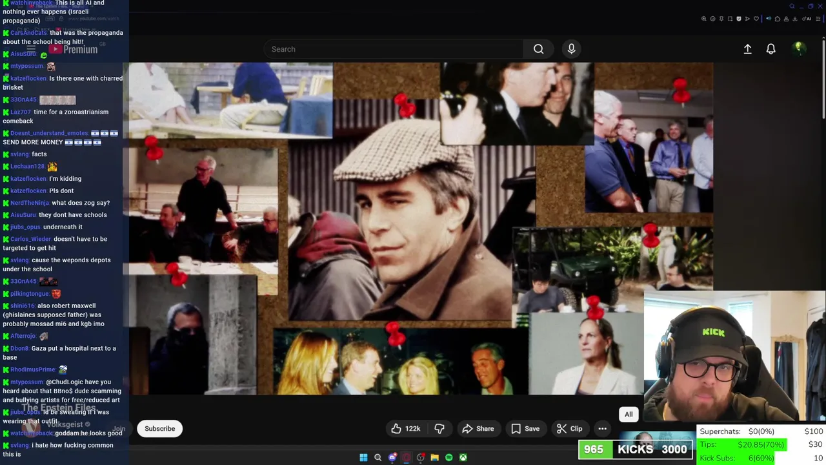Click chat username CarsAndCats
The height and width of the screenshot is (465, 826).
(28, 32)
